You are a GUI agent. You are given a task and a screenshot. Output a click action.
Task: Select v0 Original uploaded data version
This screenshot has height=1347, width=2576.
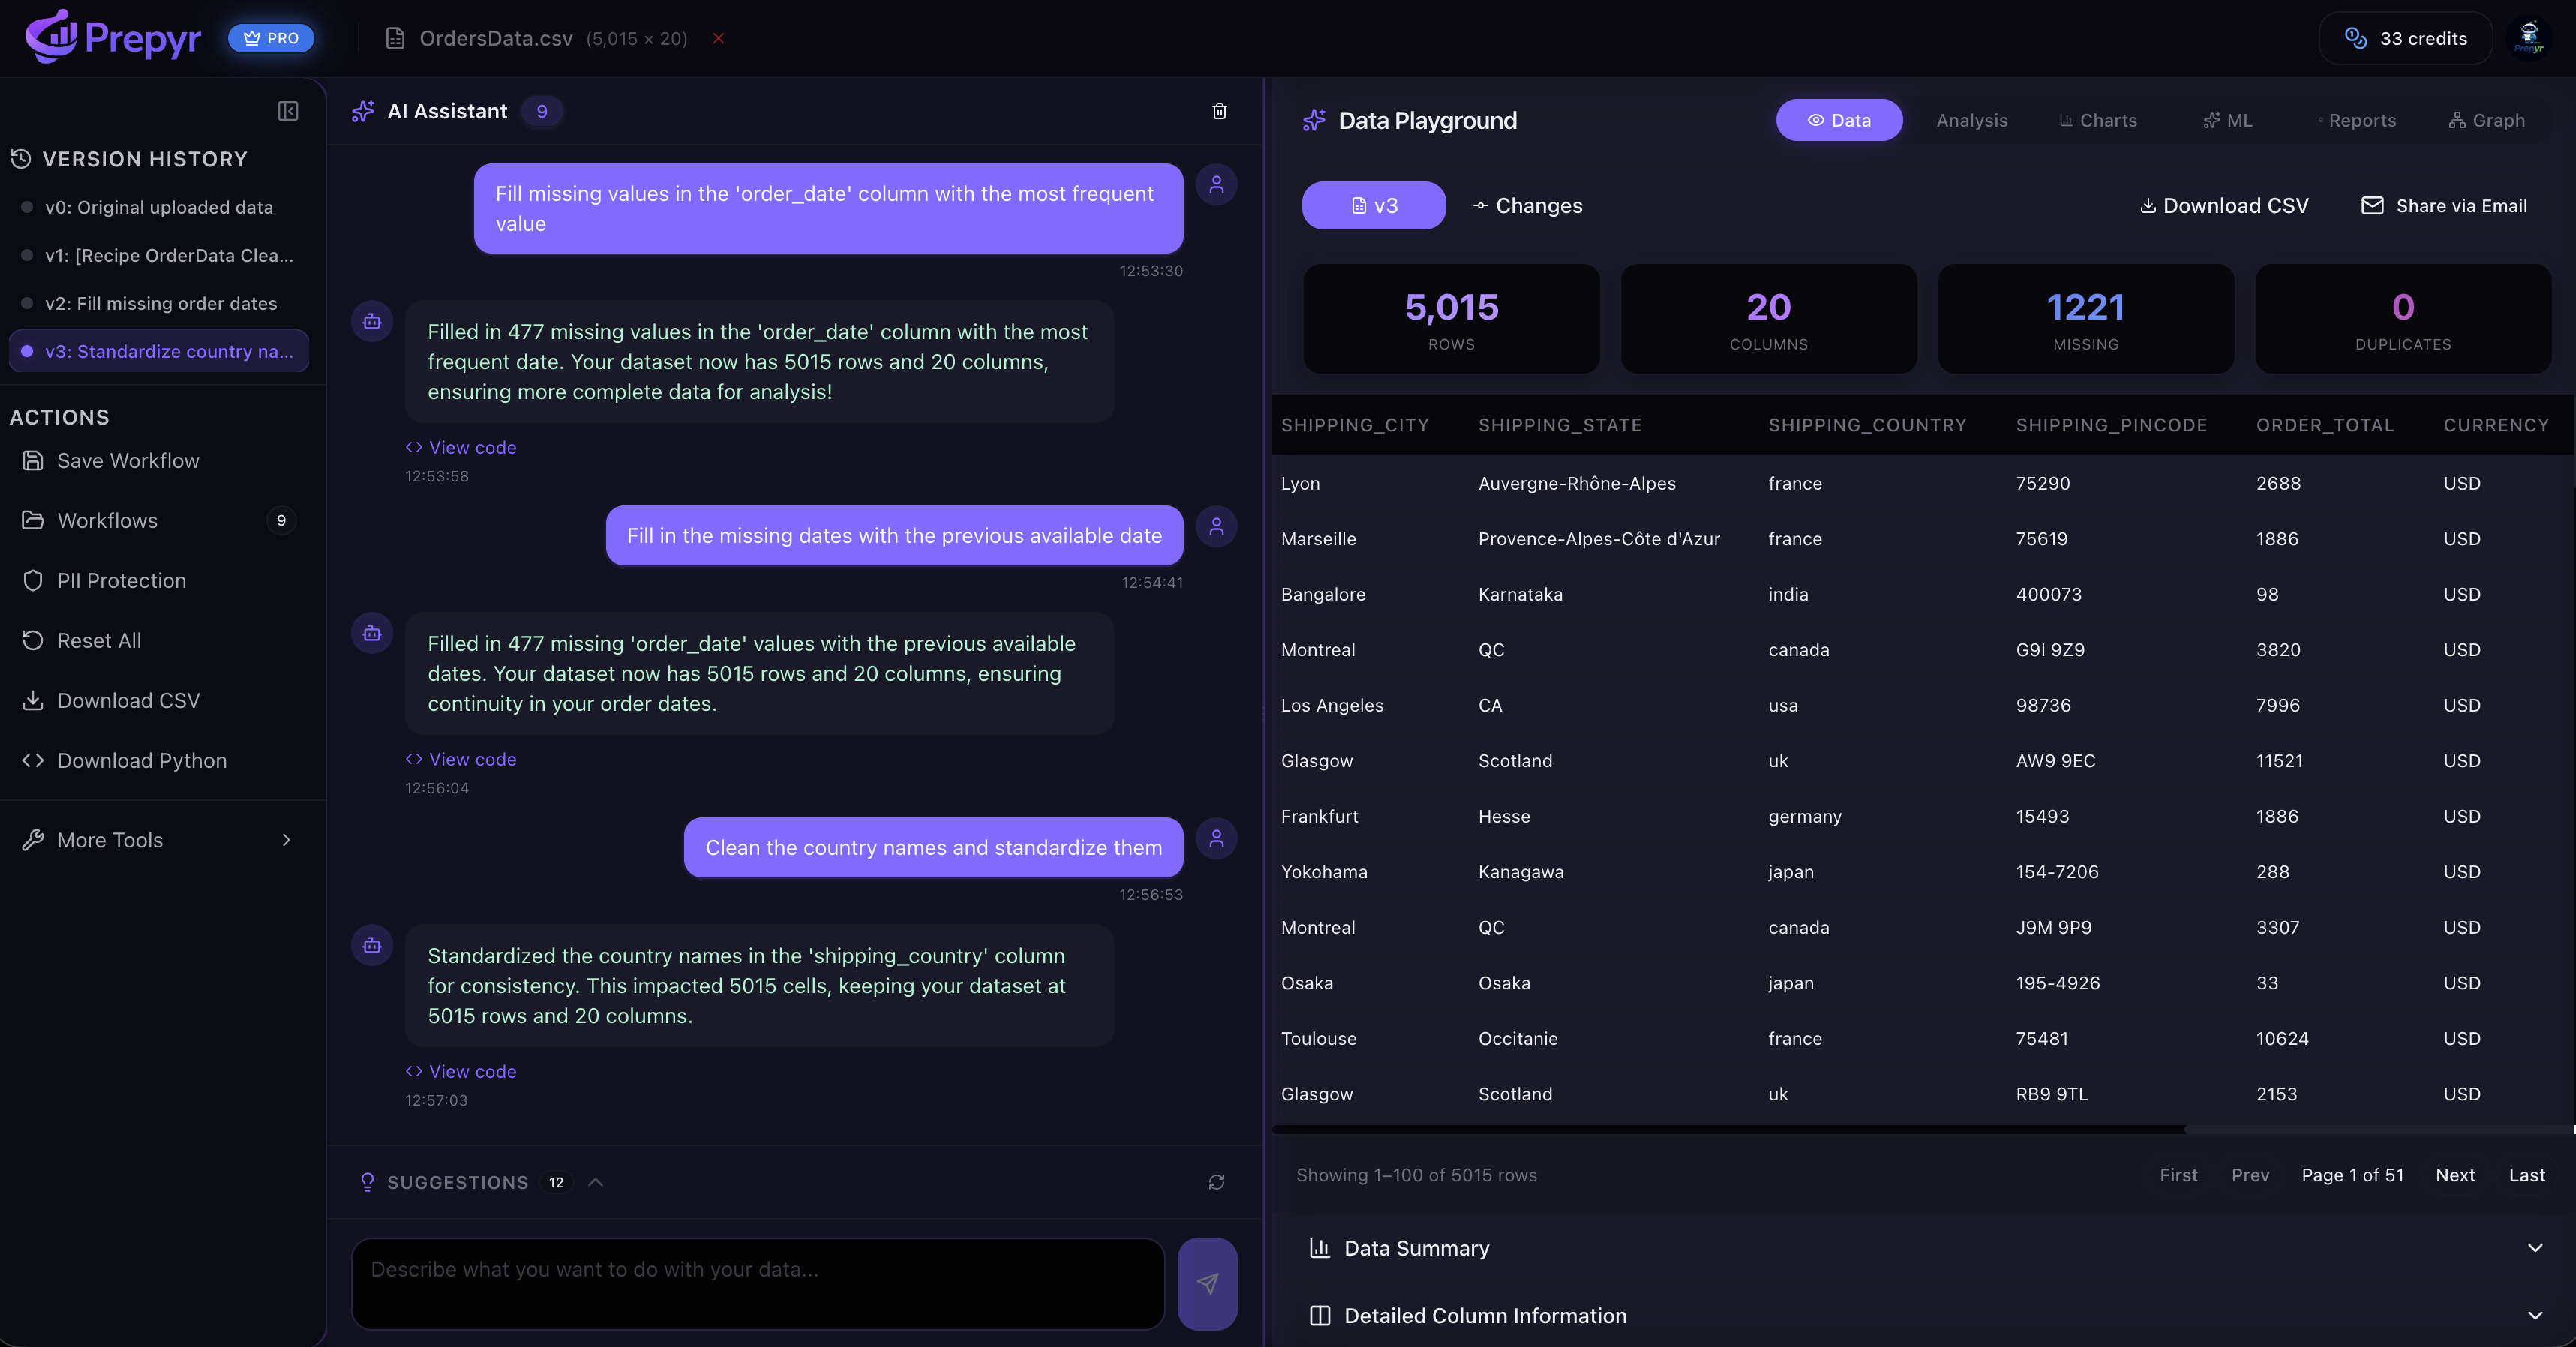click(x=159, y=207)
